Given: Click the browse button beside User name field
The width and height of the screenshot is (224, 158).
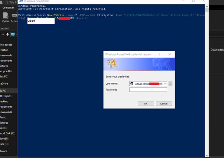Looking at the screenshot, I should (171, 84).
